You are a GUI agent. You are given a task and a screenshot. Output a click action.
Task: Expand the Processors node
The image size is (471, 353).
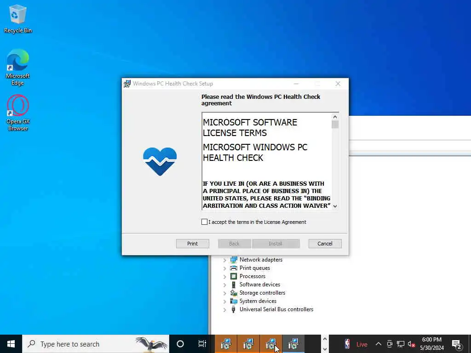point(224,276)
